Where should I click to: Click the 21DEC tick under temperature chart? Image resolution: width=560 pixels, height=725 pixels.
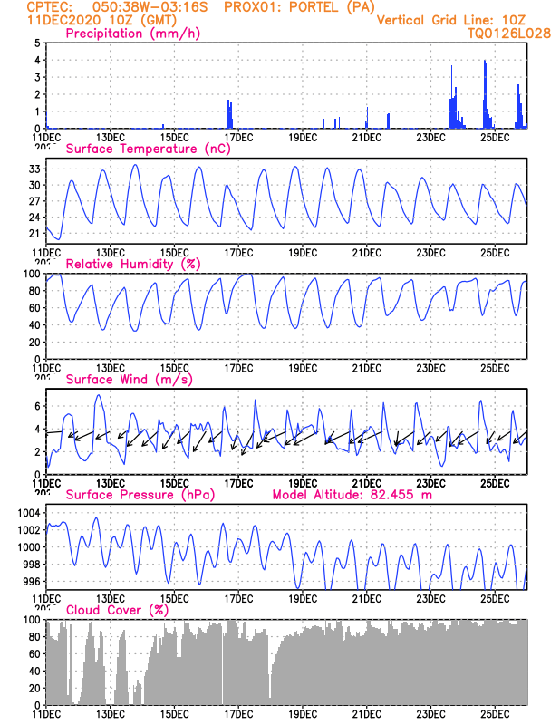(x=367, y=253)
